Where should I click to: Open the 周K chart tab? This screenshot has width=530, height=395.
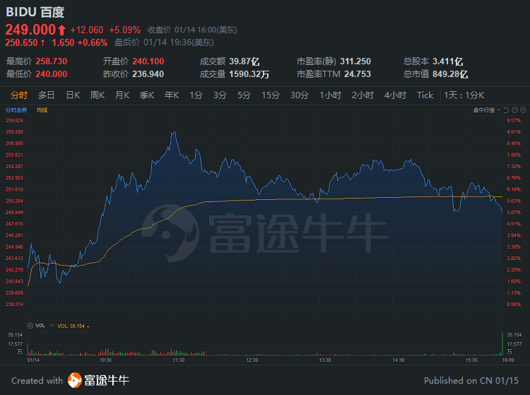pos(98,95)
